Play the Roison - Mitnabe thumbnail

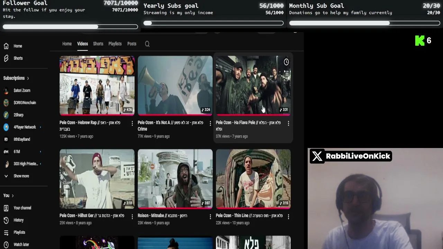coord(175,179)
